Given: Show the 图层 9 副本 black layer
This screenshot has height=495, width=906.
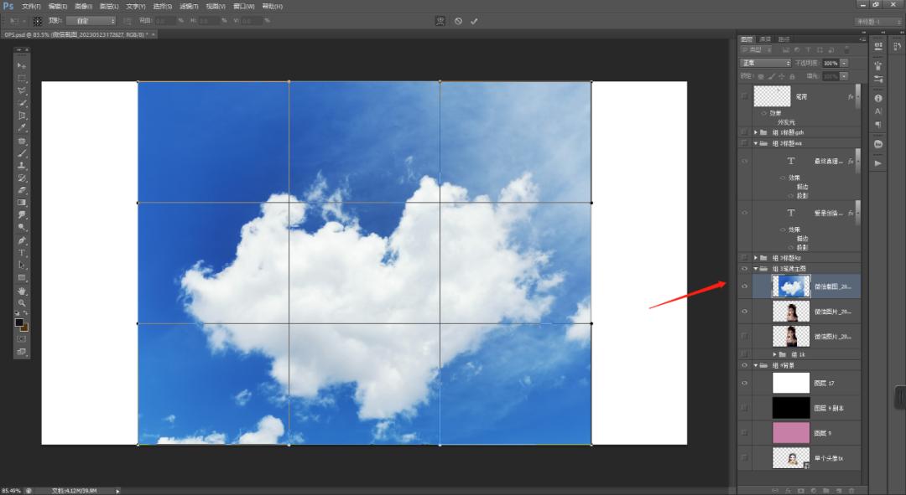Looking at the screenshot, I should (744, 408).
